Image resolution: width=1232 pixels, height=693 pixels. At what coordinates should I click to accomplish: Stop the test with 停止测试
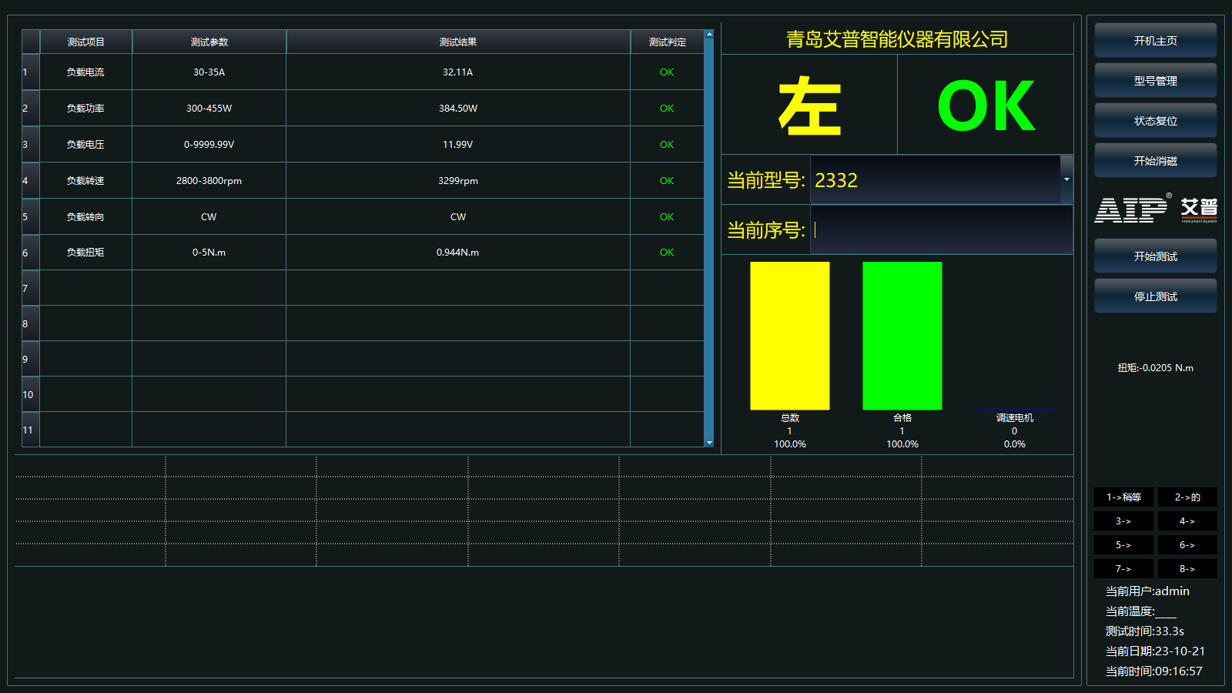(x=1155, y=296)
